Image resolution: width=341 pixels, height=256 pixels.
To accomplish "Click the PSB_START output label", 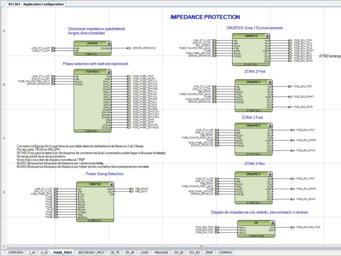I will click(142, 189).
